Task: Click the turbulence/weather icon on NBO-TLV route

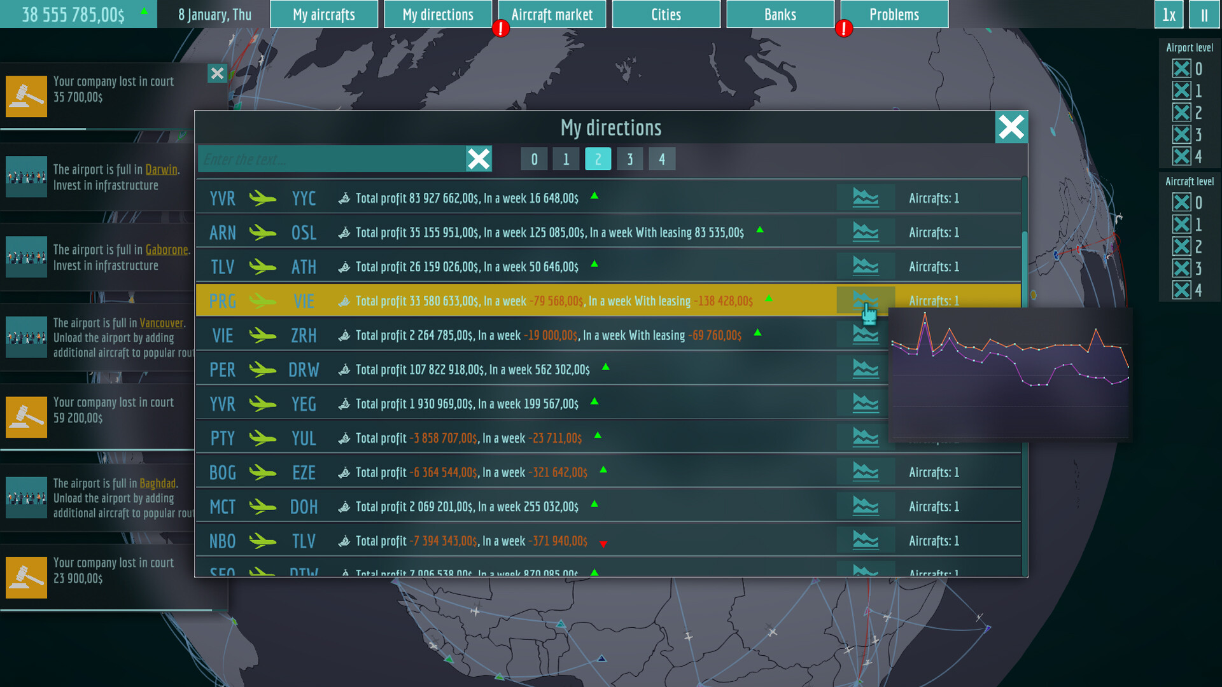Action: pos(866,540)
